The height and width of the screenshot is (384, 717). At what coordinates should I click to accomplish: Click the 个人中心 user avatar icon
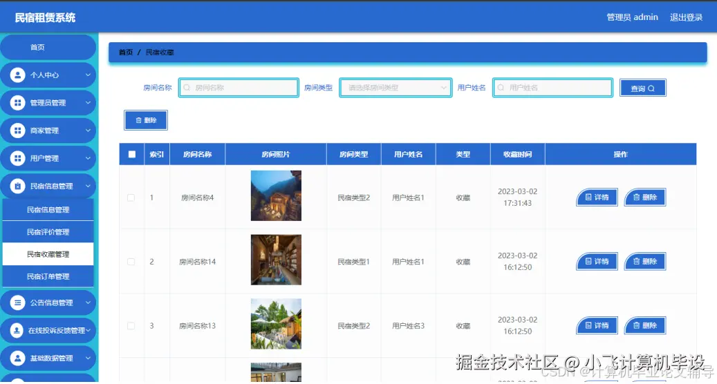(17, 75)
